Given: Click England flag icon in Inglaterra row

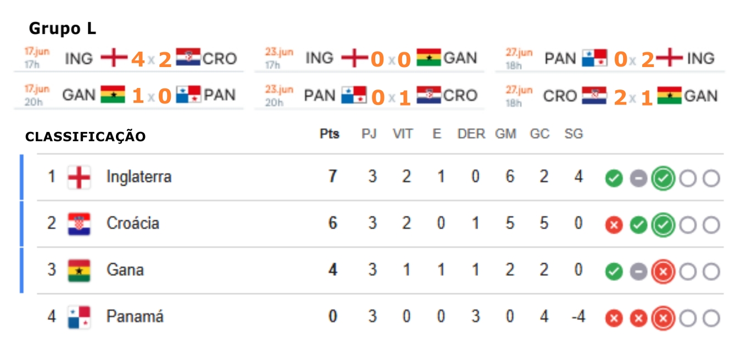Looking at the screenshot, I should pos(79,178).
